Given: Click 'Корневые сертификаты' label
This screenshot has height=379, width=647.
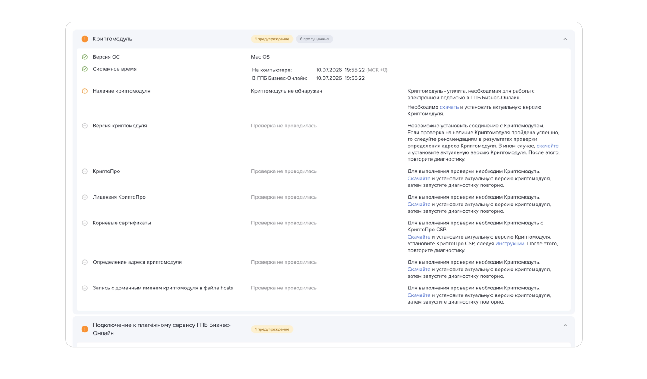Looking at the screenshot, I should pyautogui.click(x=122, y=223).
